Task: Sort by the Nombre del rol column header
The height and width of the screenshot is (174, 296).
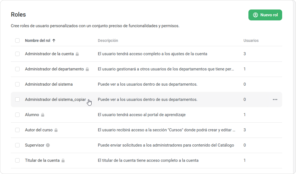Action: point(38,41)
